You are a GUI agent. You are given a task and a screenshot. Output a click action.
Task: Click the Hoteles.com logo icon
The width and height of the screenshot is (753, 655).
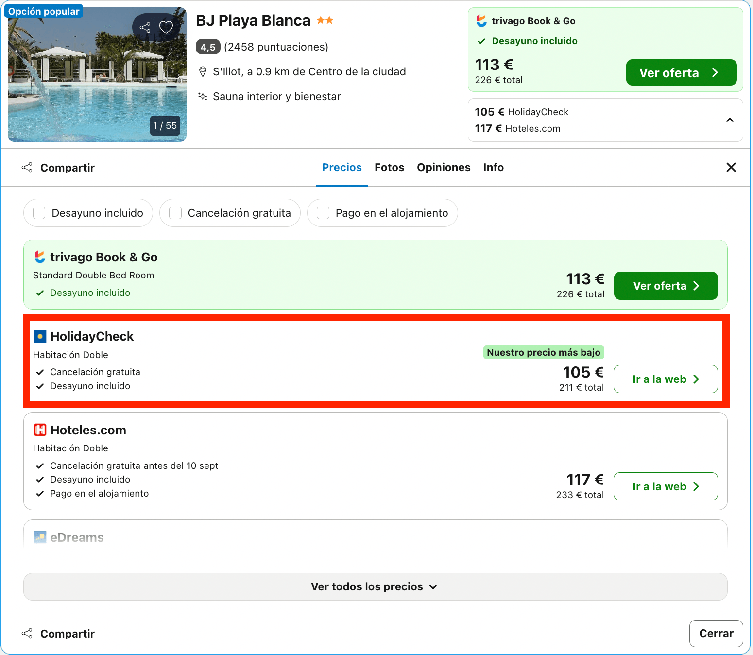point(40,430)
